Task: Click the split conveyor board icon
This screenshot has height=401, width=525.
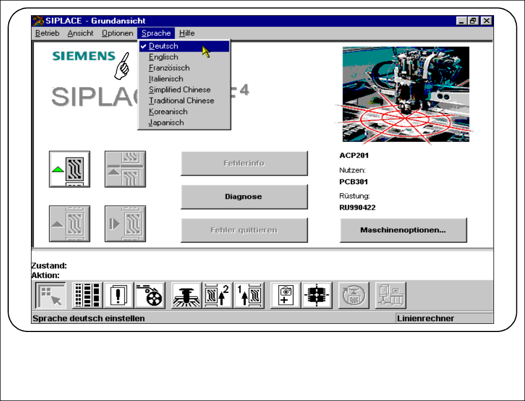Action: coord(125,169)
